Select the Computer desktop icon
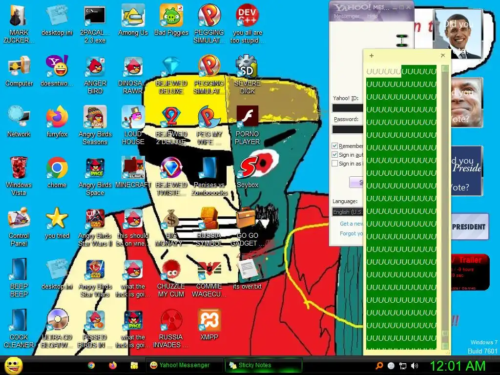Image resolution: width=500 pixels, height=375 pixels. [x=19, y=71]
